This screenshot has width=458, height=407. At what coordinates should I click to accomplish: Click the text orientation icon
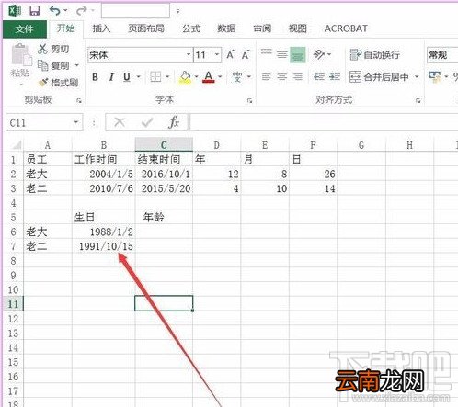tap(319, 55)
